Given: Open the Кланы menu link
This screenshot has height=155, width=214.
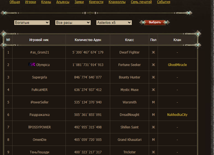Looking at the screenshot, I should coord(46,2).
